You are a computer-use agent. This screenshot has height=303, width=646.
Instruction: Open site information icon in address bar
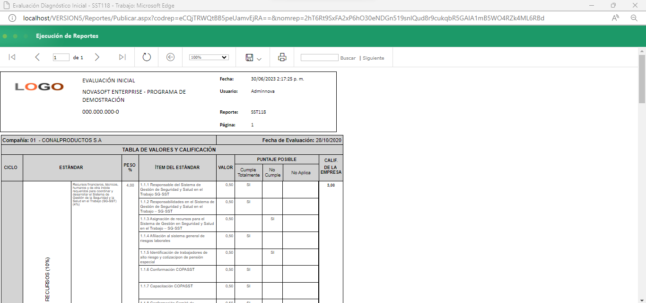click(13, 18)
